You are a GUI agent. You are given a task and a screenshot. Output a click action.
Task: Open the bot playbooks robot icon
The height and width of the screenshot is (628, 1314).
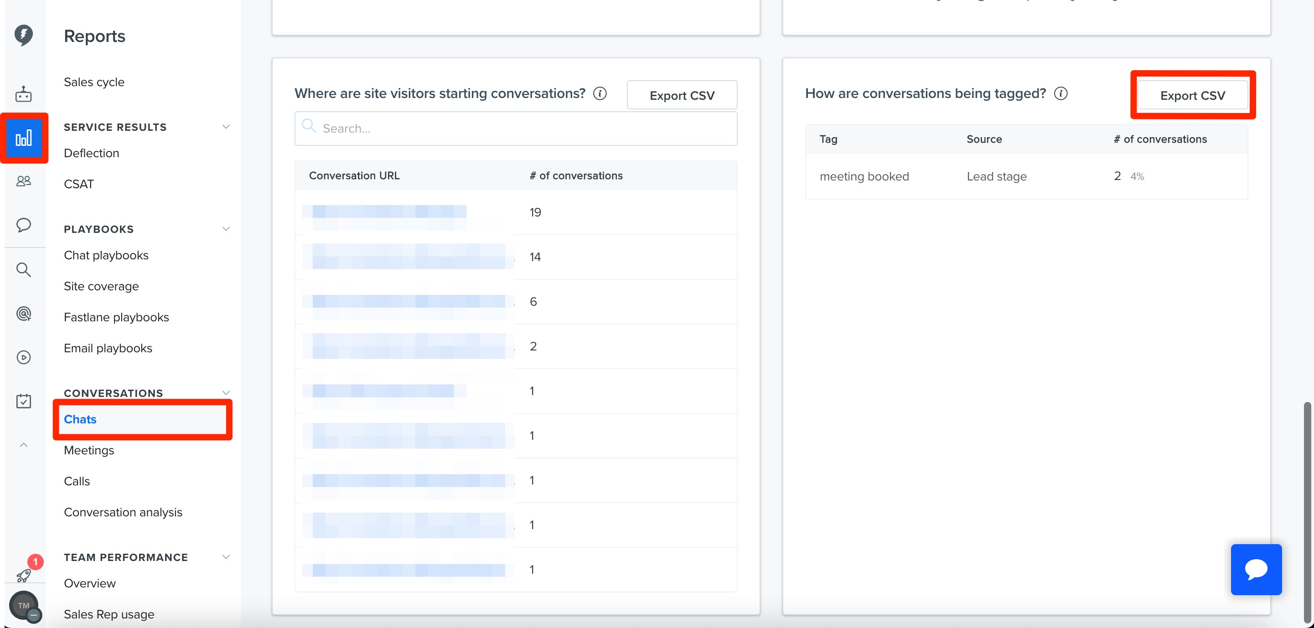coord(23,94)
